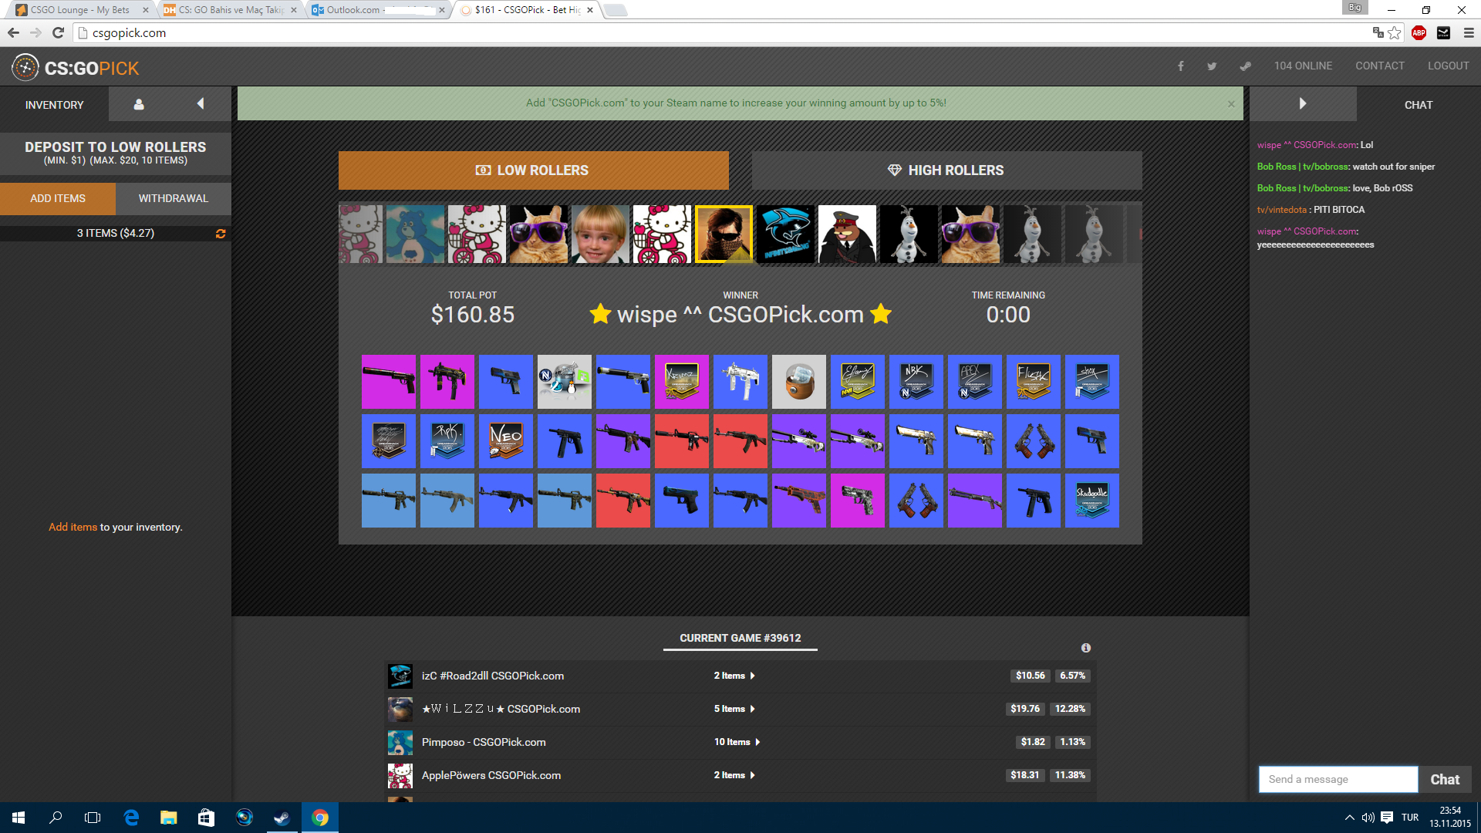Click the NEO signature sticker item
Viewport: 1481px width, 833px height.
click(x=506, y=441)
